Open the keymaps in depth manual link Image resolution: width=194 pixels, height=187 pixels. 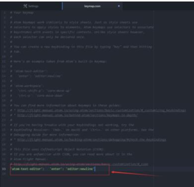pyautogui.click(x=77, y=115)
